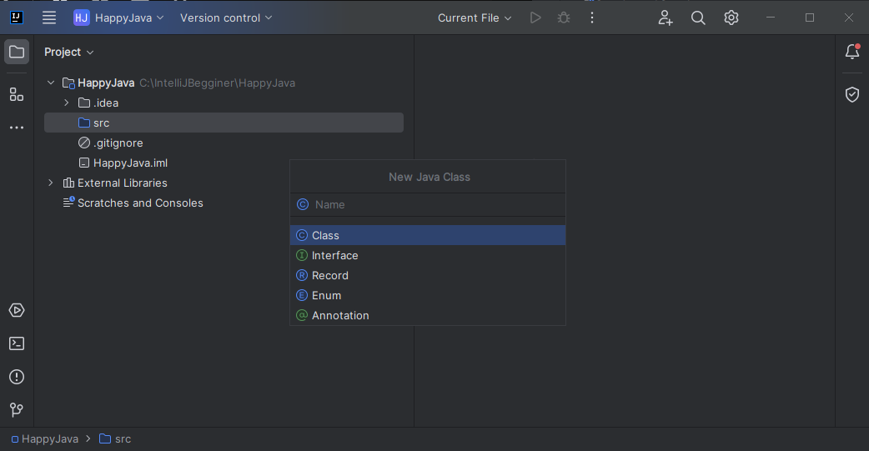Choose Annotation in New Java Class list
869x451 pixels.
click(x=428, y=315)
